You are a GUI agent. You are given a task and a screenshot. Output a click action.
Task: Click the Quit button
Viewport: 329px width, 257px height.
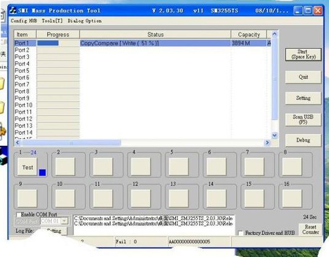tap(303, 77)
